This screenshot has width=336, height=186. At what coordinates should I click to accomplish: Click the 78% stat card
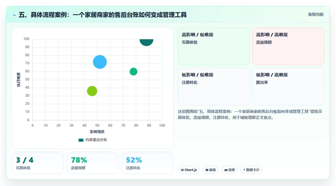93,163
